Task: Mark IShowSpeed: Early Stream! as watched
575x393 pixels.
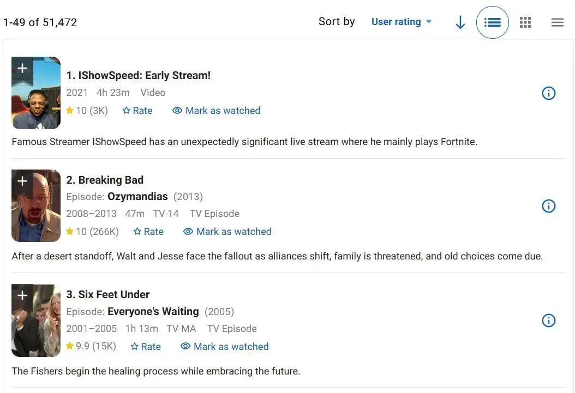Action: pos(217,111)
